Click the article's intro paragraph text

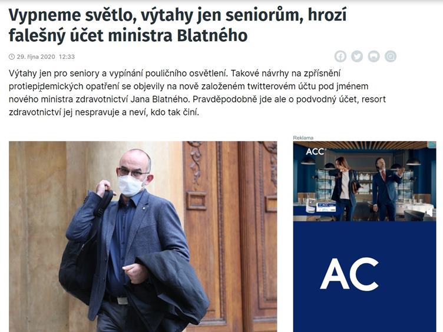click(x=197, y=92)
